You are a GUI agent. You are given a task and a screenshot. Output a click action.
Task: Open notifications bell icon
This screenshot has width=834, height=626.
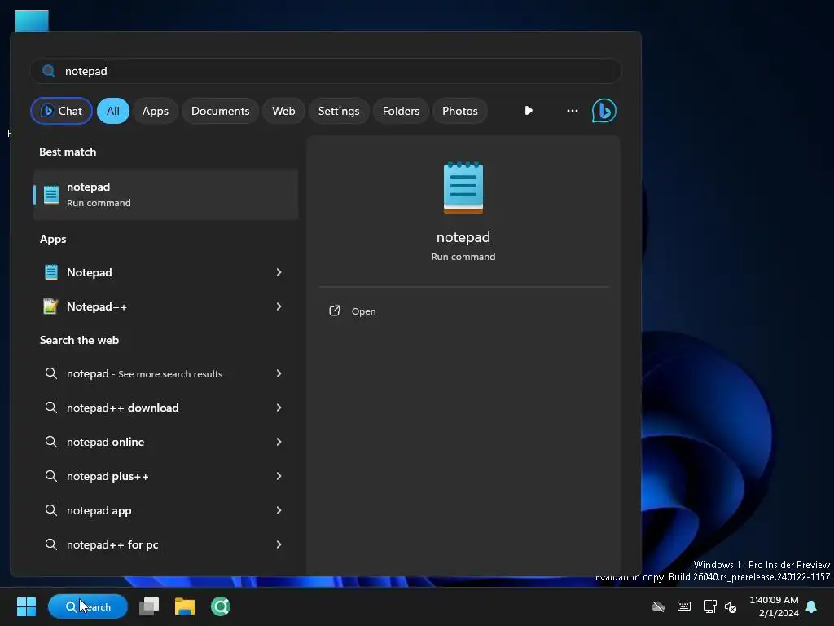pos(811,606)
